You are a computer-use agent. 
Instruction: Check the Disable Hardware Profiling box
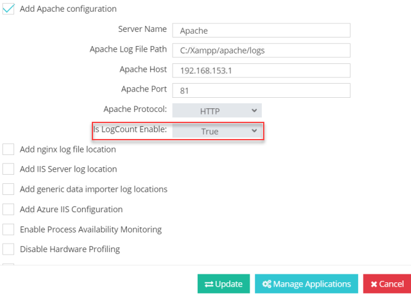pos(9,250)
